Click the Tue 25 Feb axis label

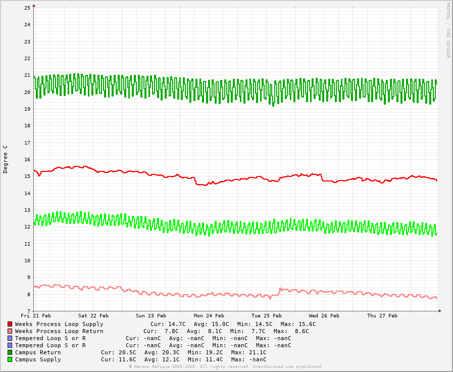[x=266, y=315]
